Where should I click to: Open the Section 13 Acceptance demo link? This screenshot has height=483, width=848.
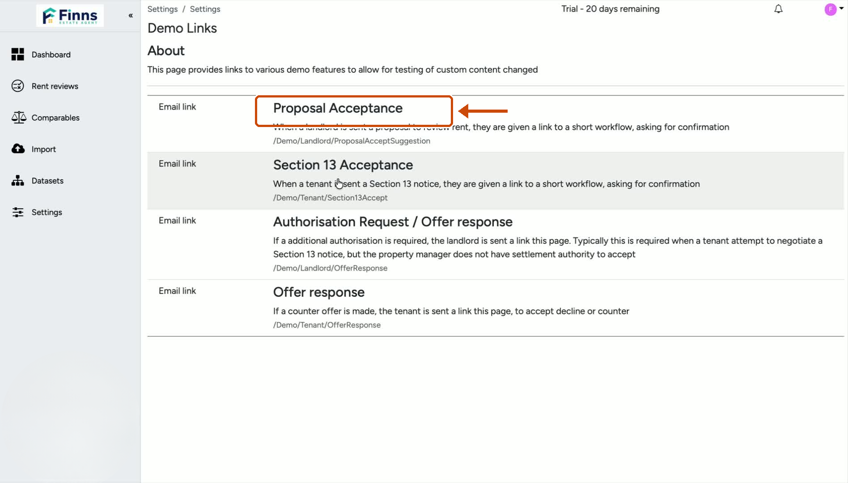343,165
